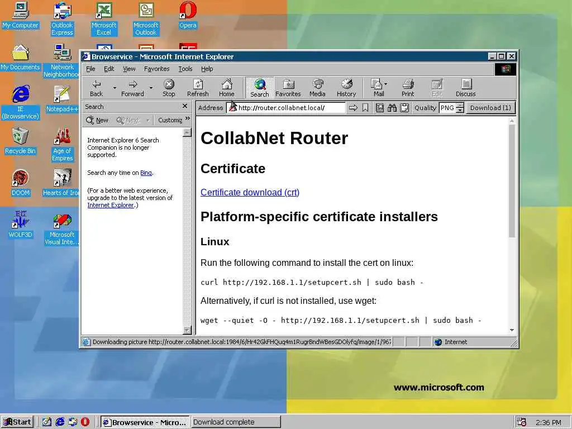The image size is (572, 429).
Task: Click the page's vertical scrollbar thumb
Action: [x=512, y=180]
